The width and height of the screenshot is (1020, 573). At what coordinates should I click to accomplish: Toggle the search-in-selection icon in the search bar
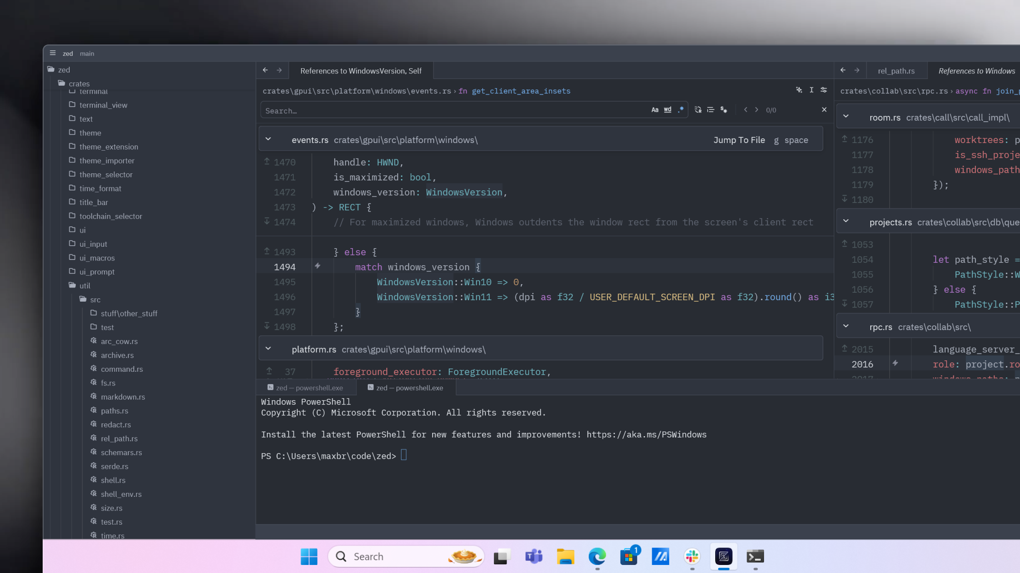click(724, 109)
